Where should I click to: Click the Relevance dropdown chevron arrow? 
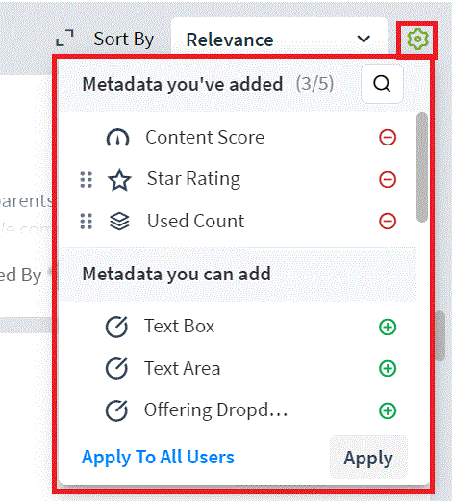pyautogui.click(x=364, y=40)
